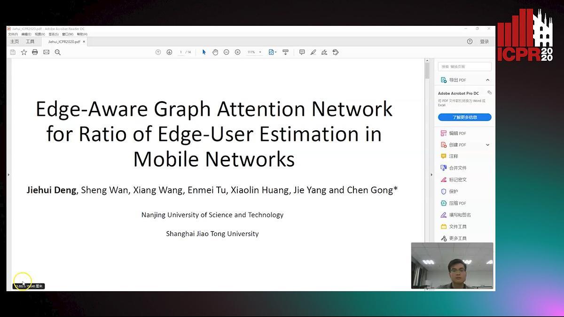Activate the Hand pan tool

215,52
